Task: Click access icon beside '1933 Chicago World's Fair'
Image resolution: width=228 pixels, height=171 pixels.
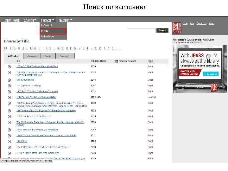Action: pos(9,147)
